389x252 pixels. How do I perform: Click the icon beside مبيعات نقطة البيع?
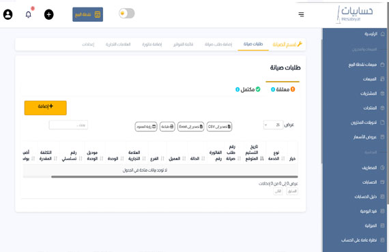pyautogui.click(x=382, y=65)
